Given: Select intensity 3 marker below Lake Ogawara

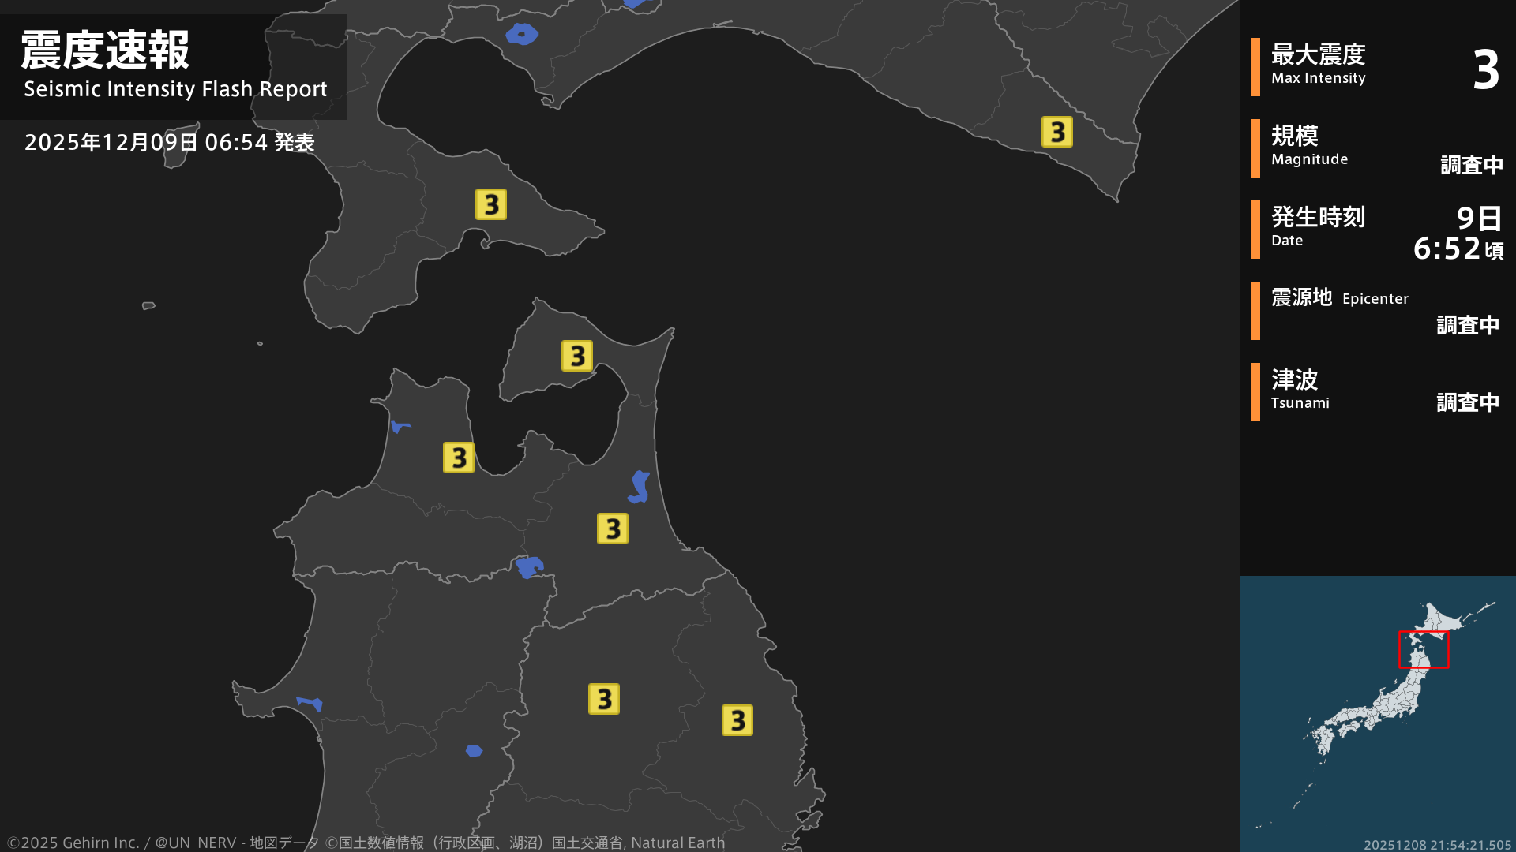Looking at the screenshot, I should [x=612, y=529].
